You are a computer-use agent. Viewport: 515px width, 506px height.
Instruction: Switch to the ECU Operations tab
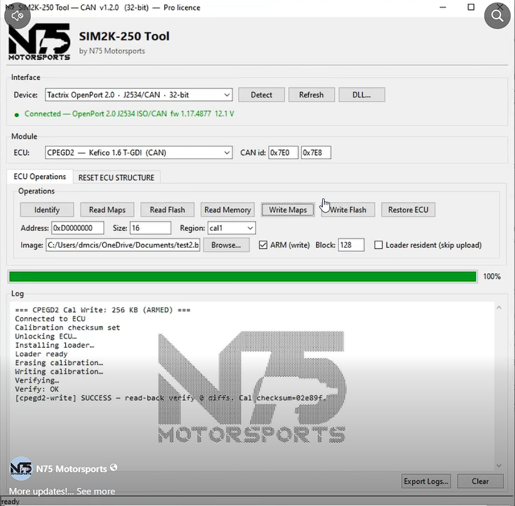tap(40, 177)
